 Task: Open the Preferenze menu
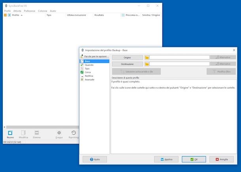tap(30, 11)
